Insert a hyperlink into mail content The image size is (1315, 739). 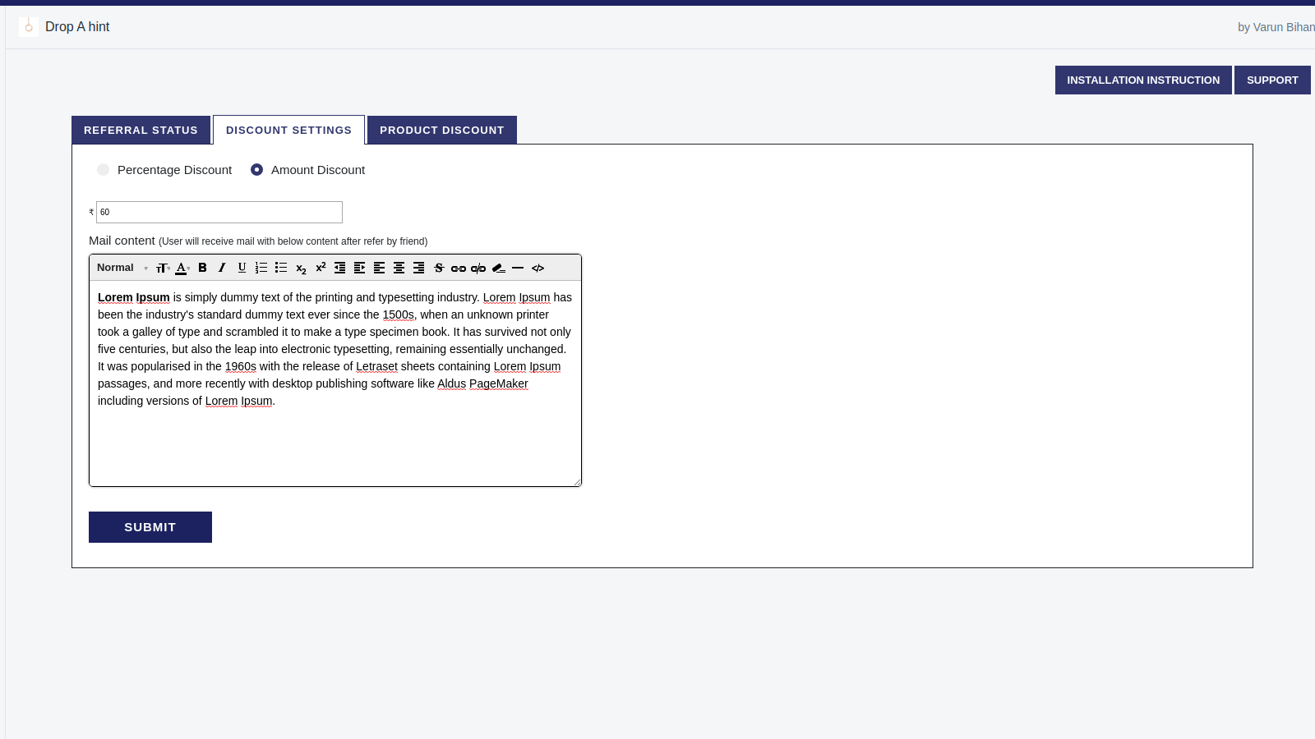pos(459,269)
